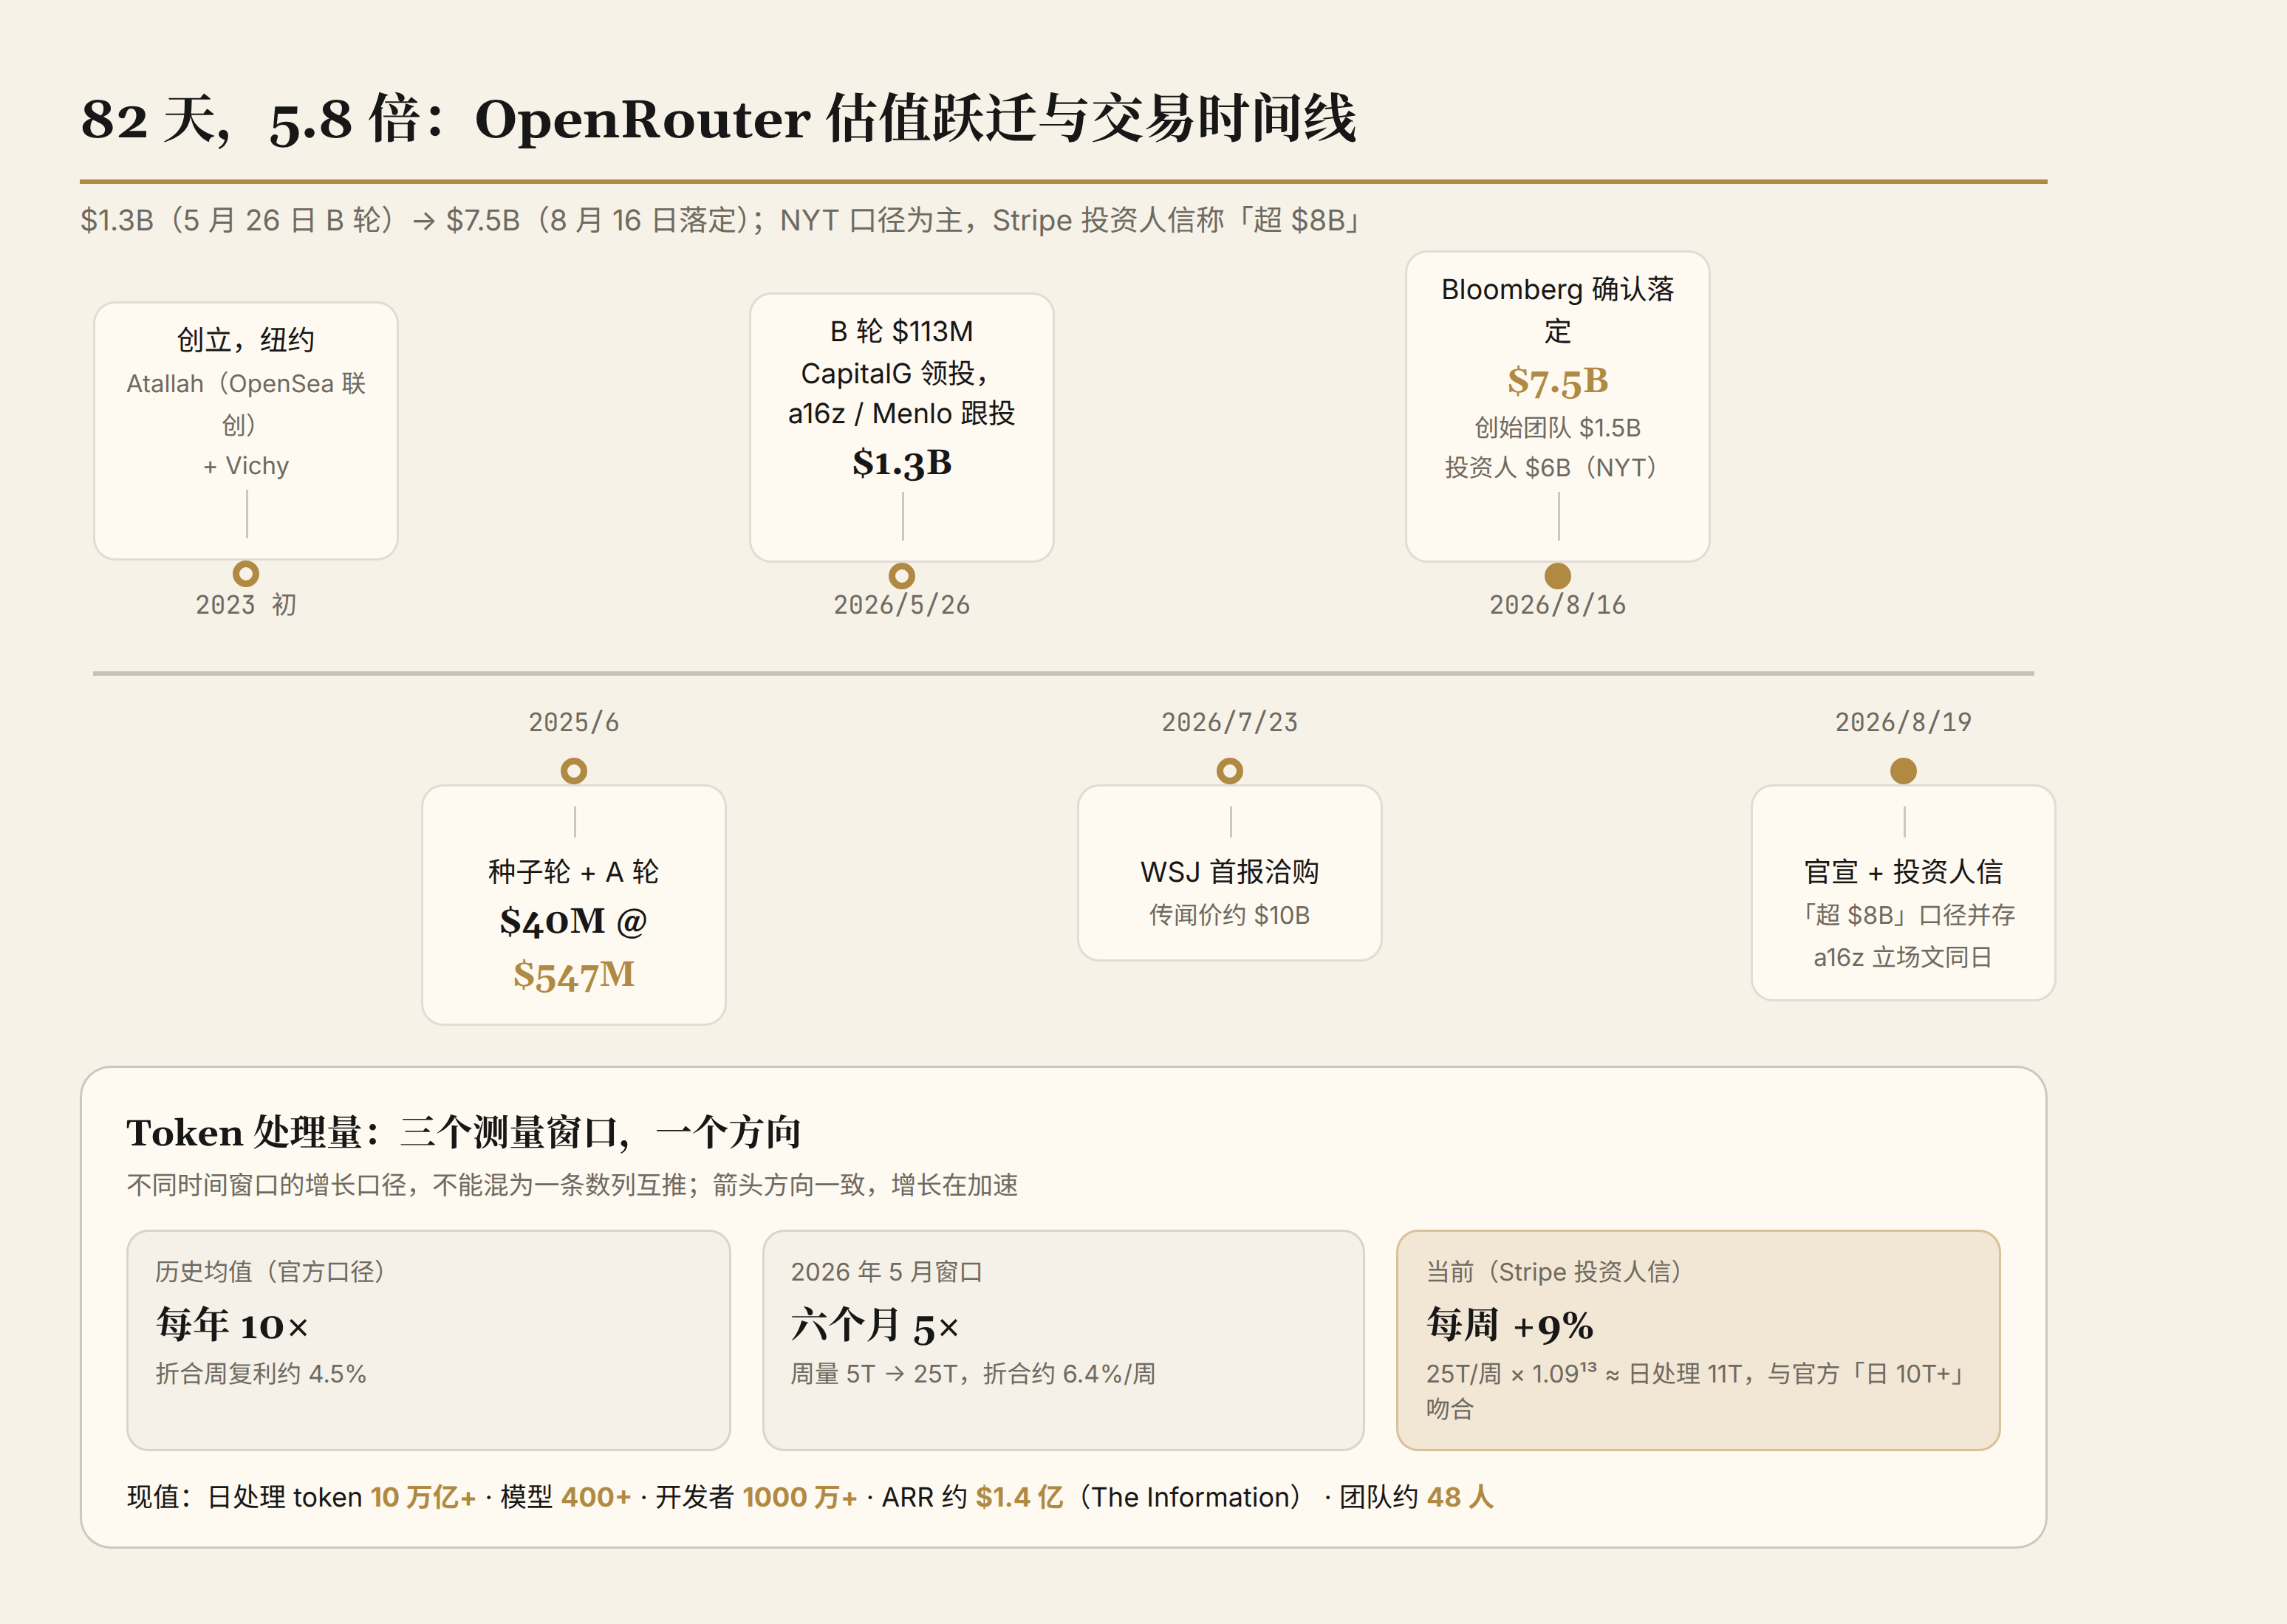The height and width of the screenshot is (1624, 2287).
Task: Click the 传闻价约 $10B text
Action: pos(1230,915)
